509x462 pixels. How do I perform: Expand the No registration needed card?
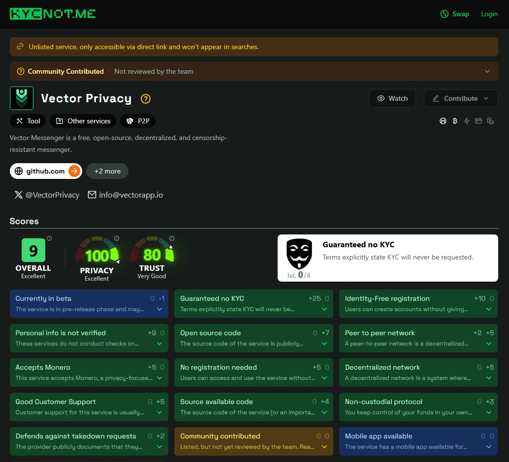pyautogui.click(x=254, y=372)
